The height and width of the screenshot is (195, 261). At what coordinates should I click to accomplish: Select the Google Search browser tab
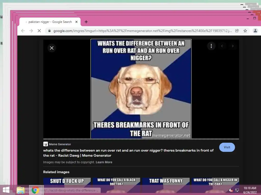[x=50, y=22]
